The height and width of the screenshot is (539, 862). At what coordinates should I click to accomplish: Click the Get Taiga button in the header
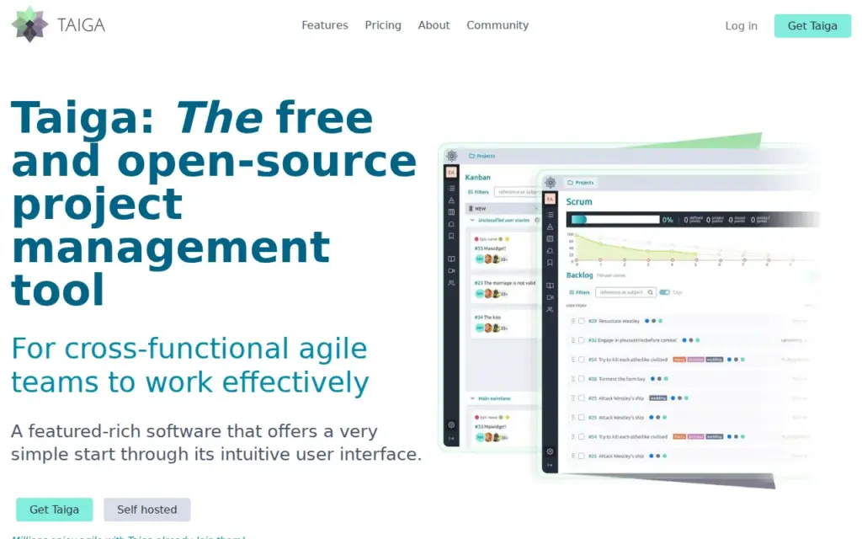[812, 26]
